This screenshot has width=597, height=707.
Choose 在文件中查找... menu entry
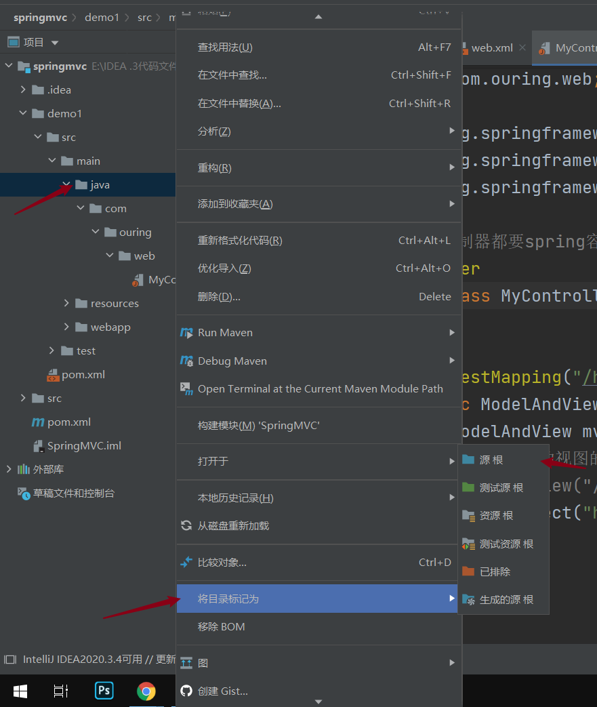tap(318, 75)
